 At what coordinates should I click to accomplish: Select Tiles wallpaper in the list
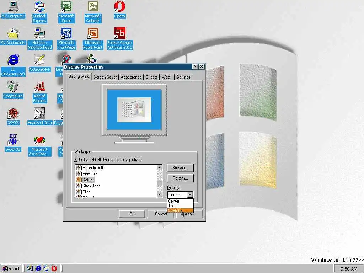click(86, 192)
